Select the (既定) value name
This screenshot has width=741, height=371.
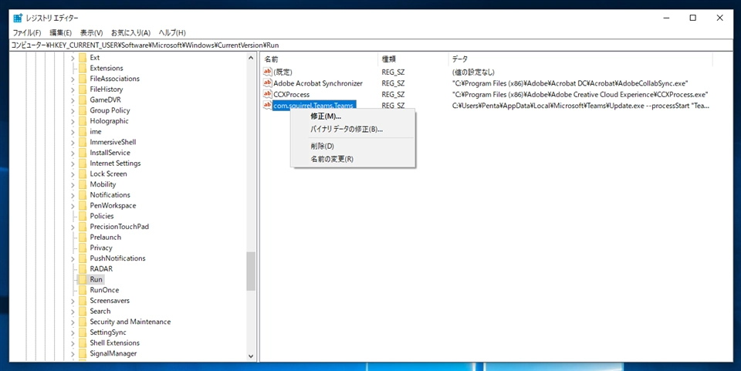point(283,73)
